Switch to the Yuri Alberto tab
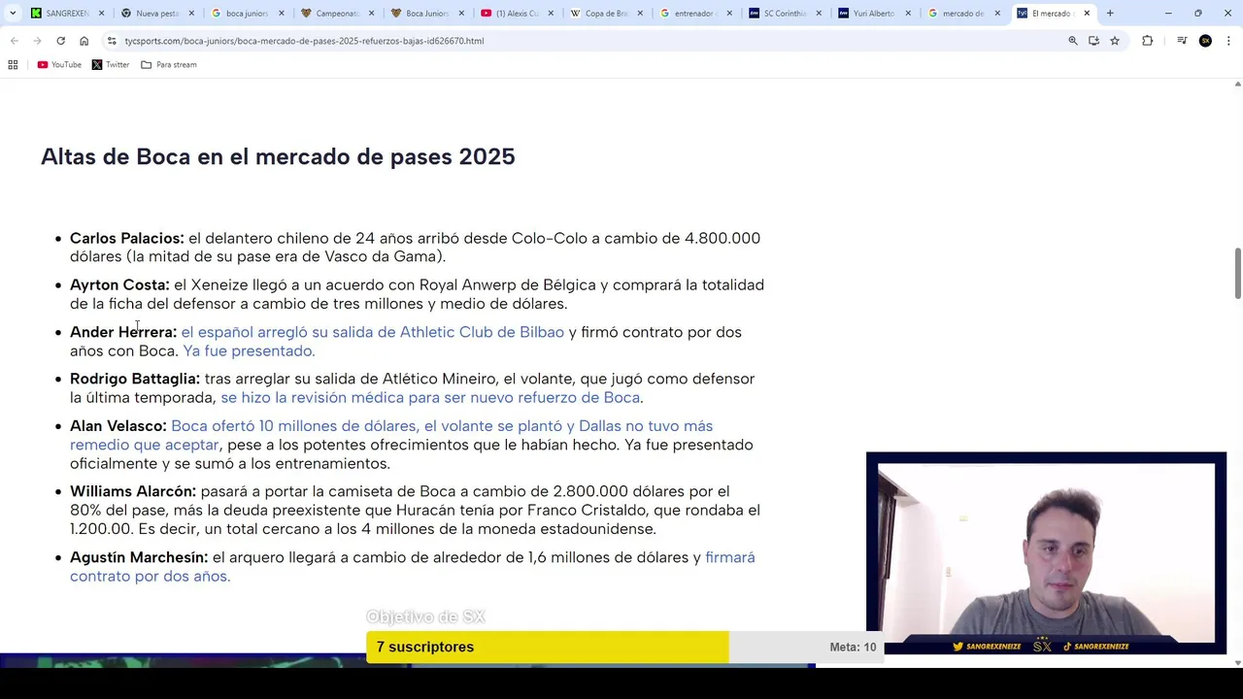Image resolution: width=1243 pixels, height=699 pixels. pos(872,14)
